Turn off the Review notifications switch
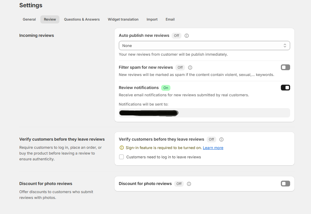The height and width of the screenshot is (214, 311). click(x=285, y=88)
